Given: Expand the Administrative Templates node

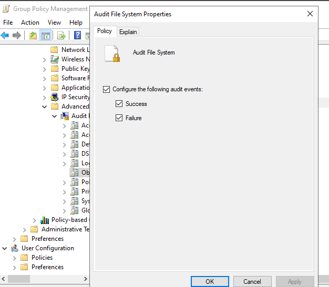Looking at the screenshot, I should (24, 230).
